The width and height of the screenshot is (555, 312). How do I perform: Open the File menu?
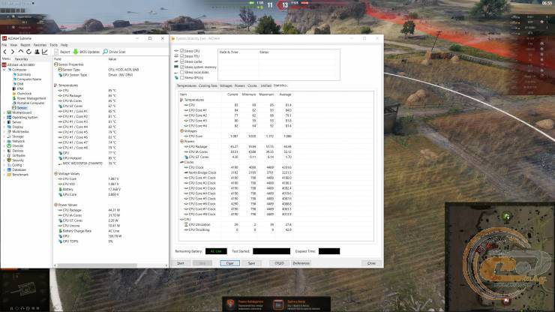tap(4, 45)
